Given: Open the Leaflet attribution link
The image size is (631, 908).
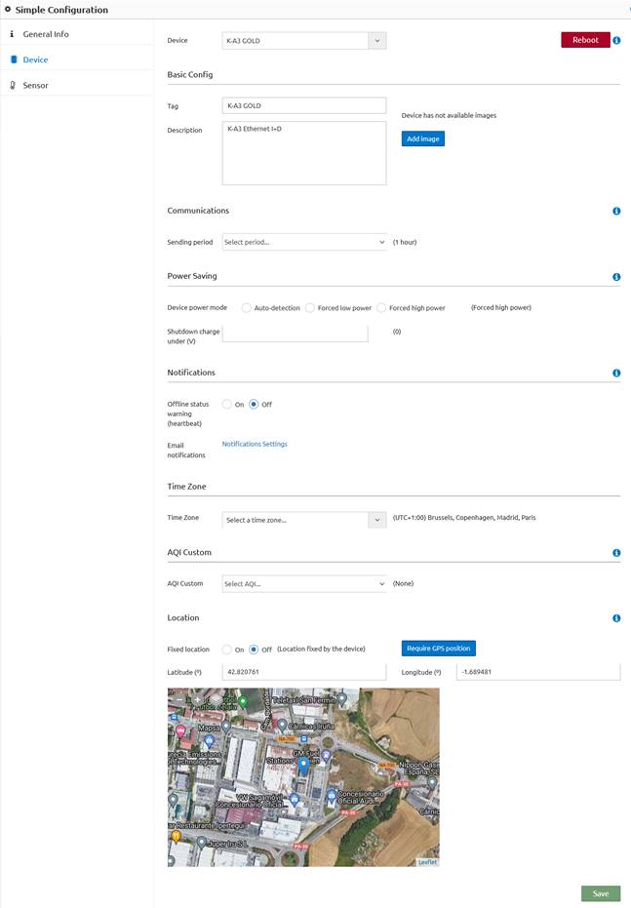Looking at the screenshot, I should tap(428, 862).
